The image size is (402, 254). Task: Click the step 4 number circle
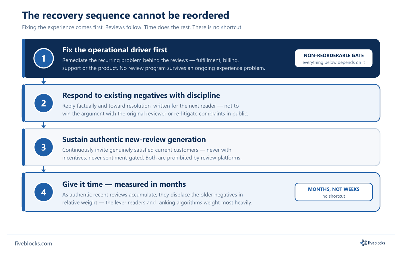(44, 192)
